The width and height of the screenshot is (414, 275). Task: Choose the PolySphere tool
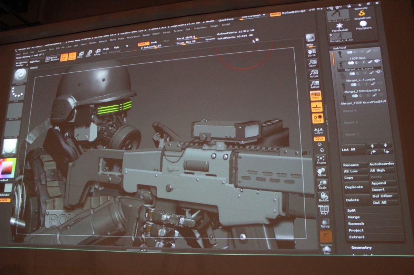coord(363,25)
